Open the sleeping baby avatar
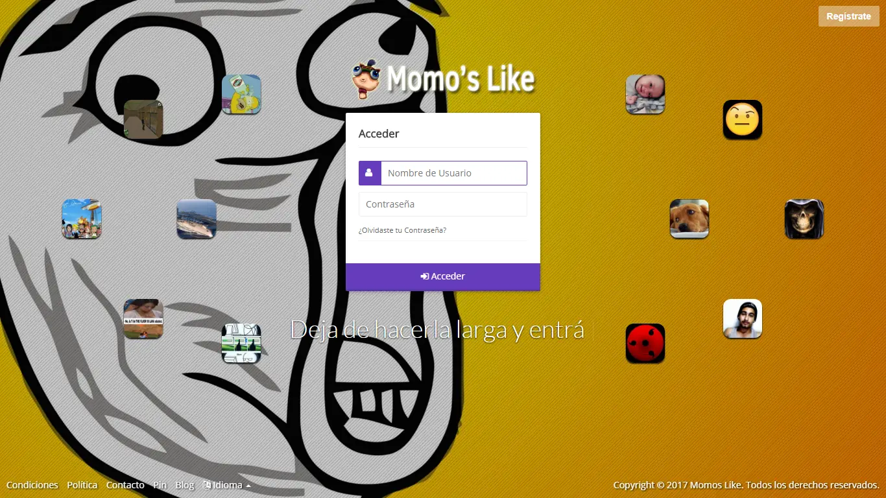886x498 pixels. (x=645, y=94)
